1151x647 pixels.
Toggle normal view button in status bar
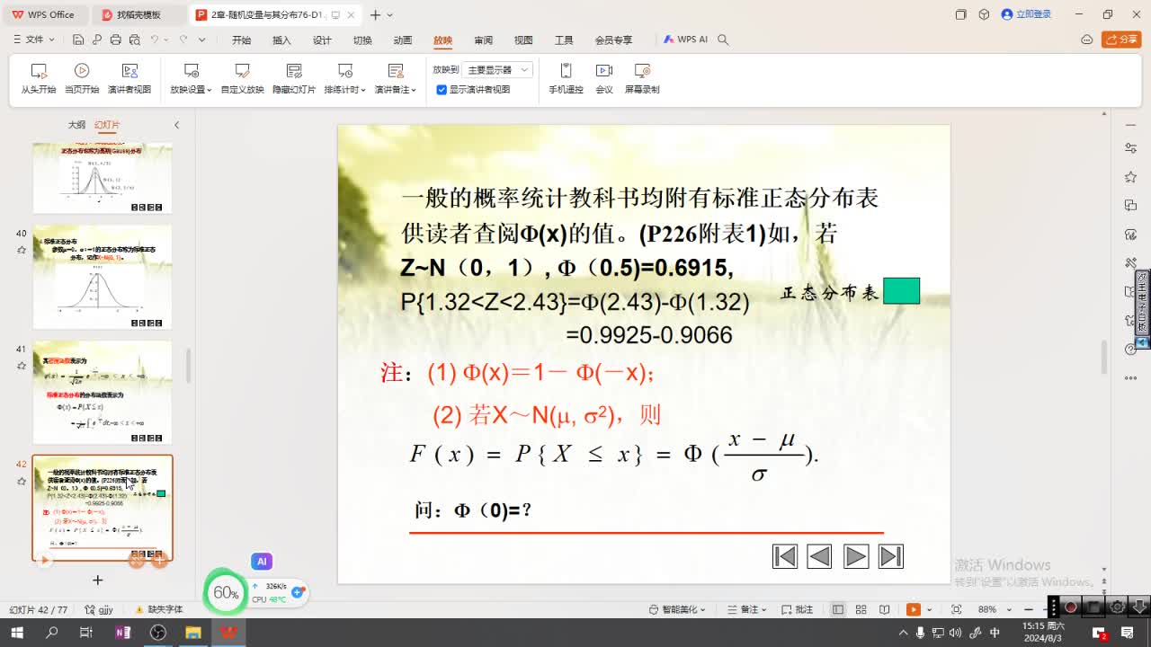point(838,609)
